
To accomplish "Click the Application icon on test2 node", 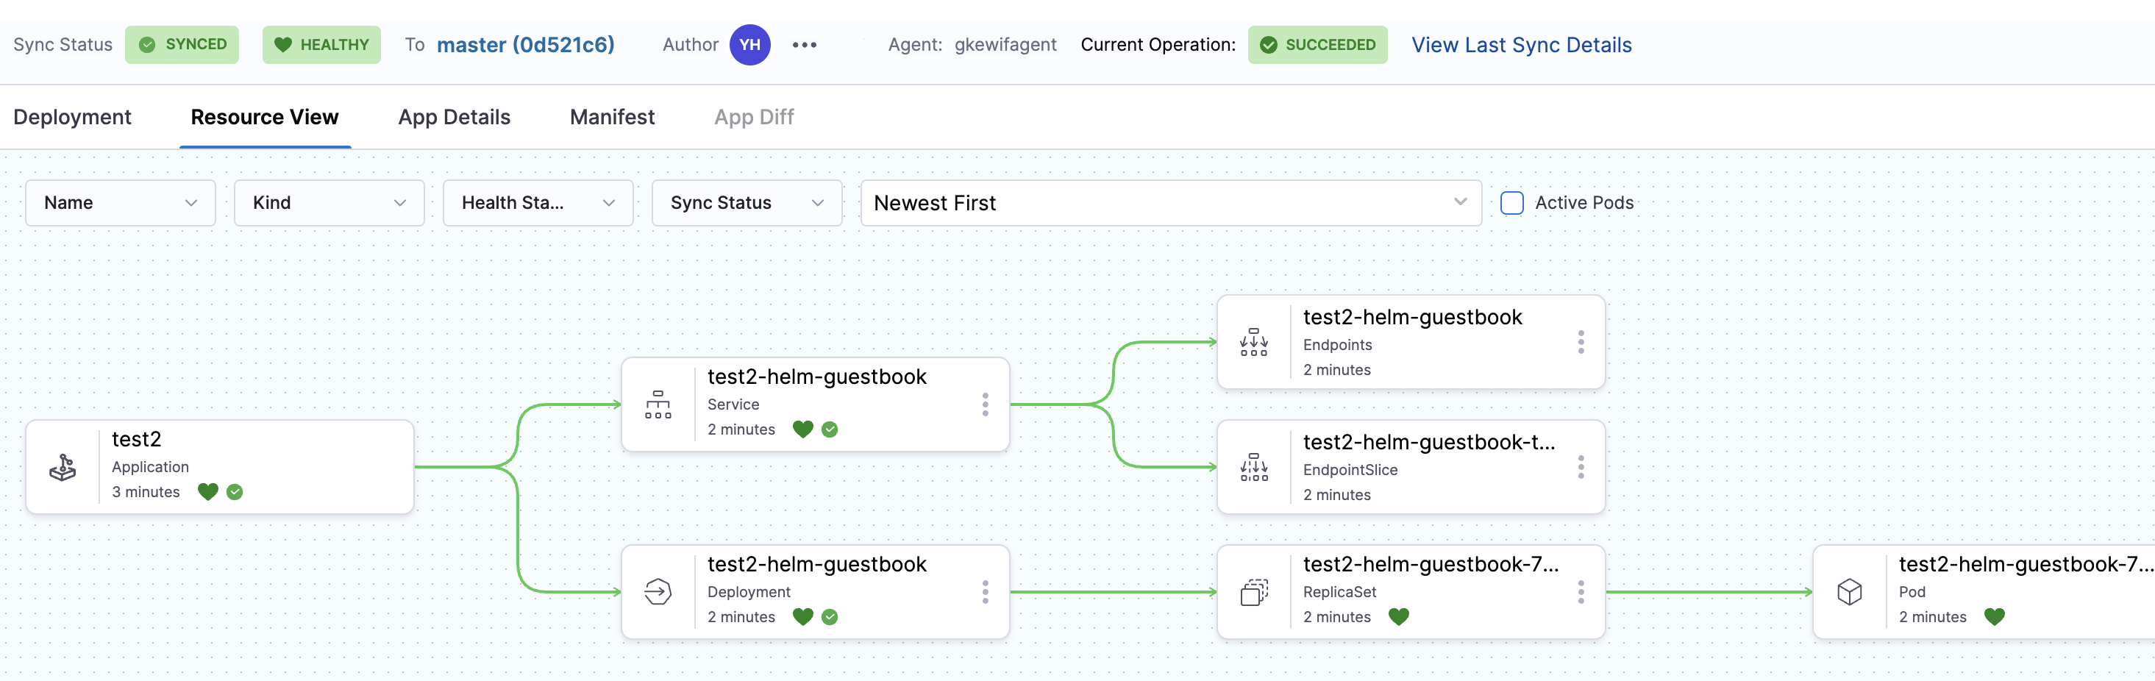I will click(63, 467).
